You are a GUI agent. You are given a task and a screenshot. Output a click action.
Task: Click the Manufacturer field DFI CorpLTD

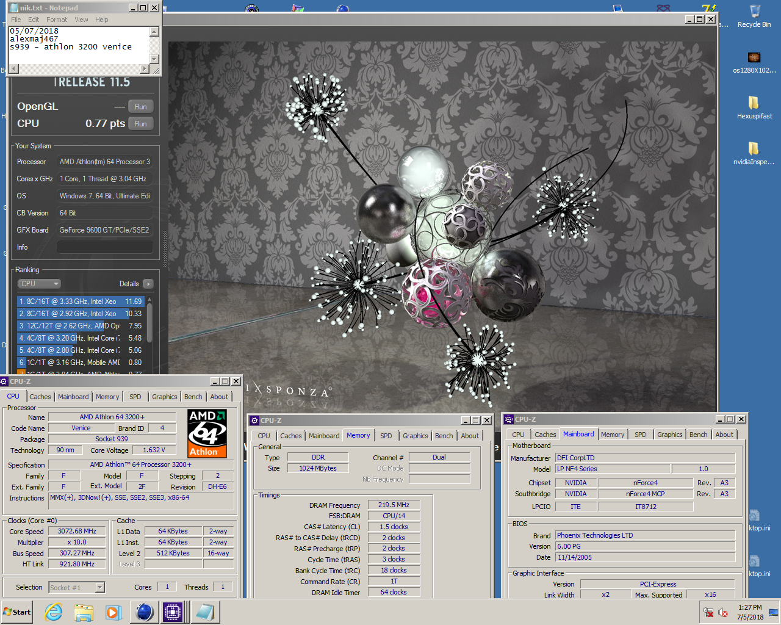click(x=645, y=458)
